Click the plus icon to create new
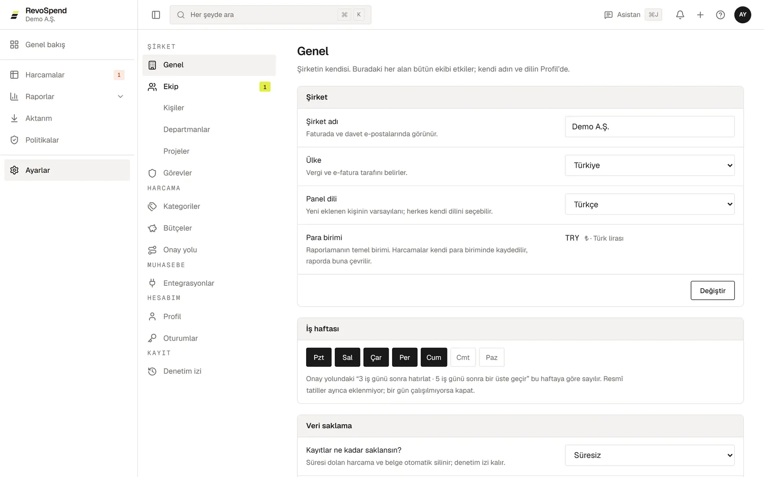 (700, 15)
